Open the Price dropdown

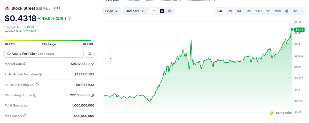coord(112,11)
